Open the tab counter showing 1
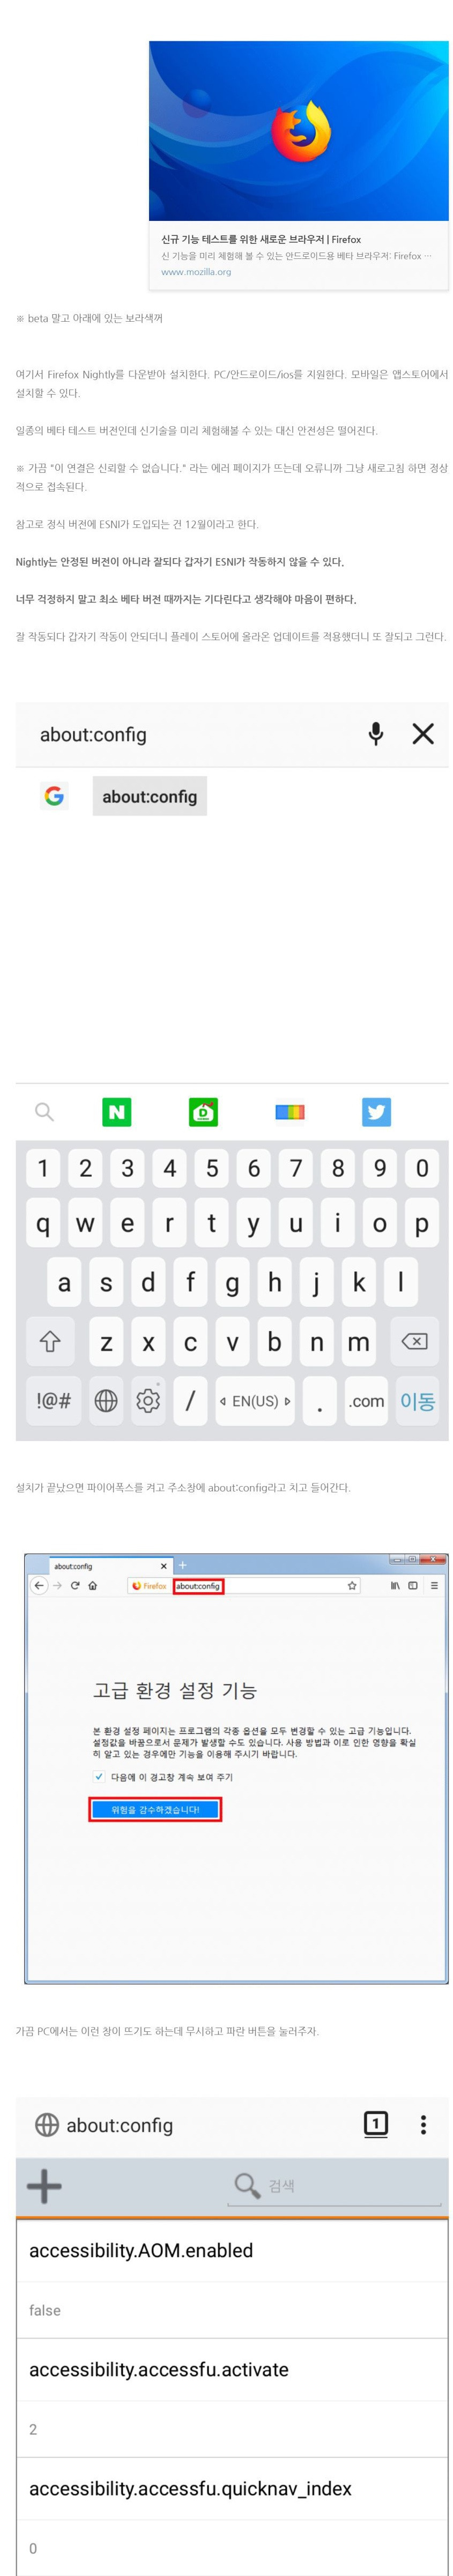The image size is (453, 2576). [375, 2123]
